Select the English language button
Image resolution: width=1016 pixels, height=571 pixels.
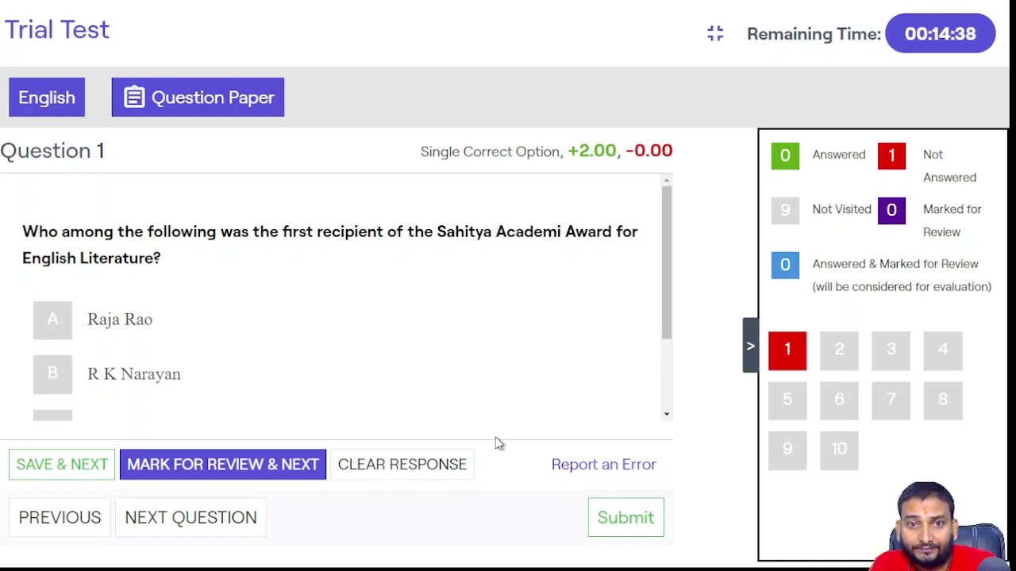(47, 98)
